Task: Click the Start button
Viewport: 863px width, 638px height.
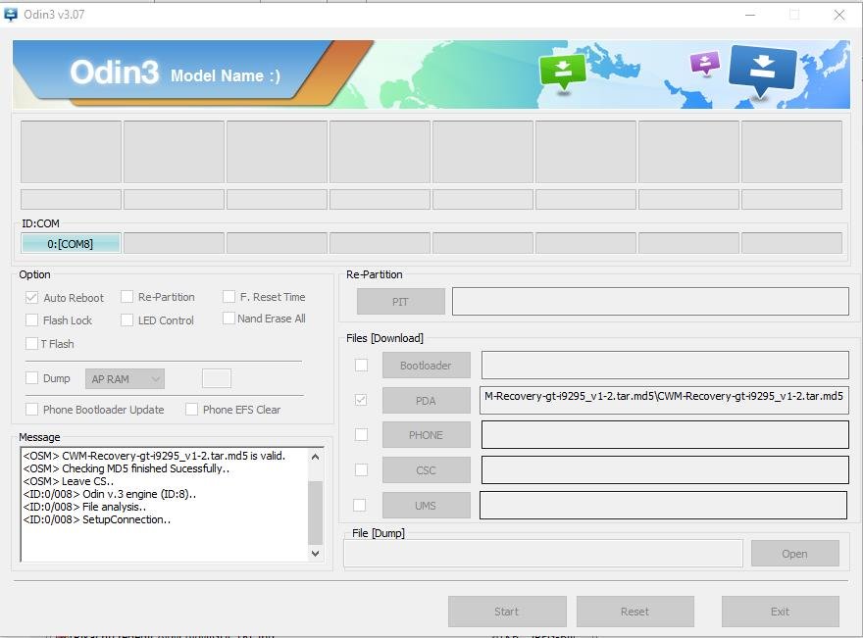Action: coord(507,612)
